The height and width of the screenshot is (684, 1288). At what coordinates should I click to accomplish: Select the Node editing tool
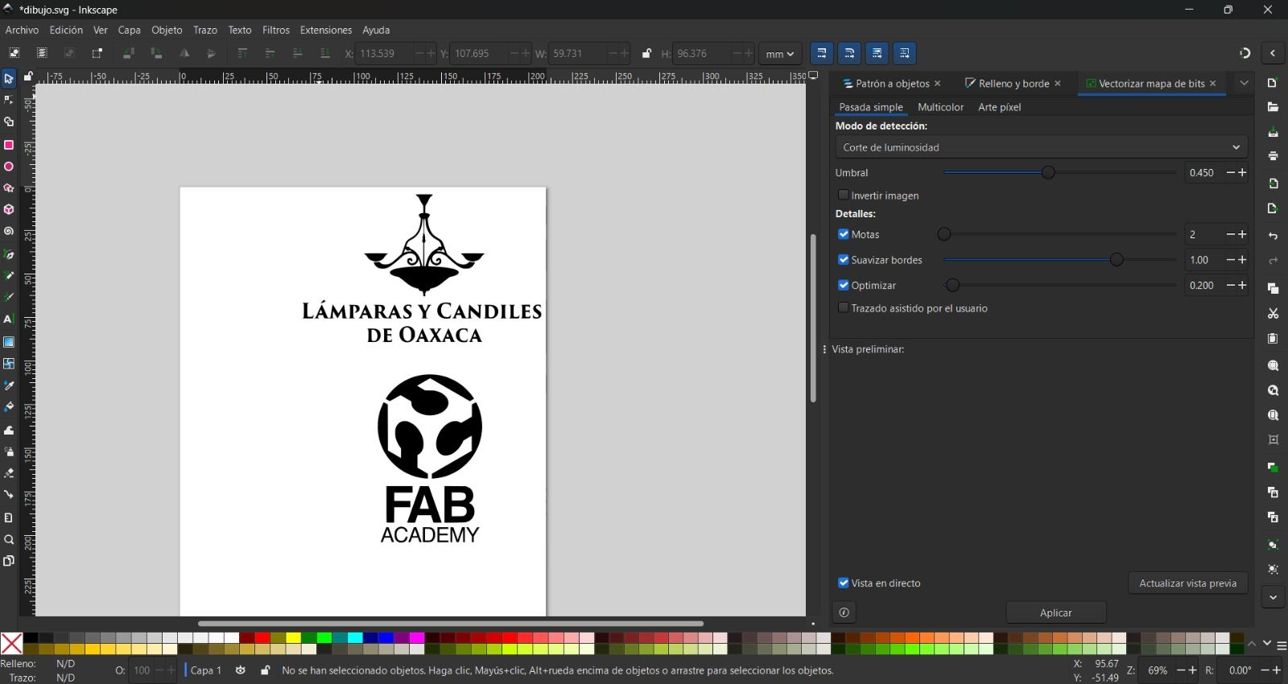coord(9,101)
